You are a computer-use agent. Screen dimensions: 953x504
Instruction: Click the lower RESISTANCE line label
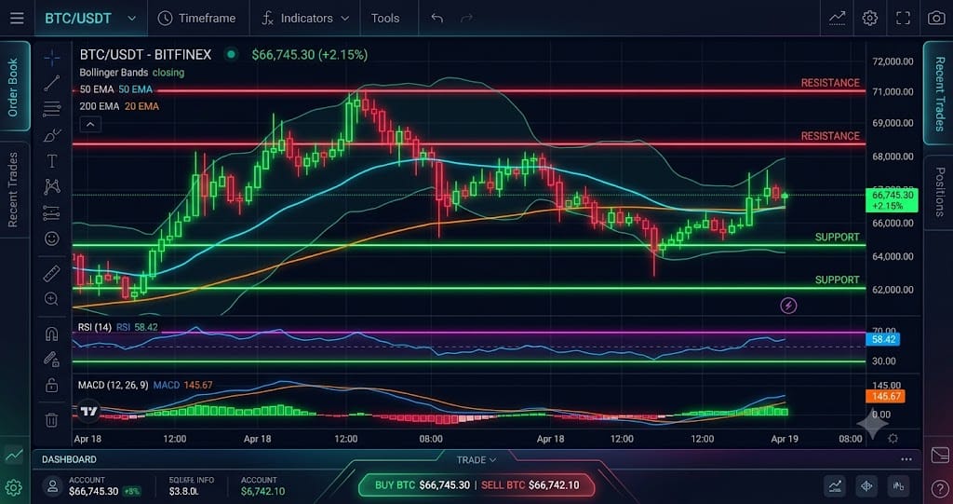(x=830, y=136)
